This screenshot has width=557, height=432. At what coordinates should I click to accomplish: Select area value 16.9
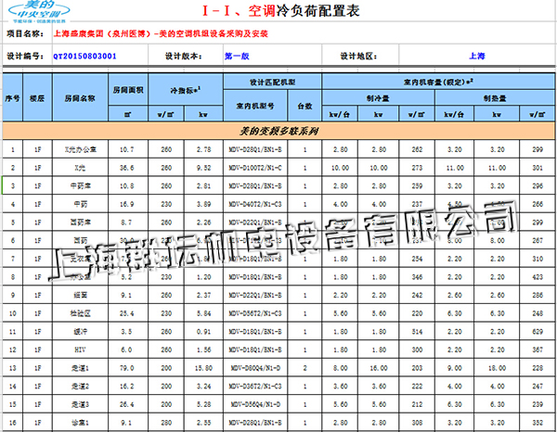coord(127,204)
